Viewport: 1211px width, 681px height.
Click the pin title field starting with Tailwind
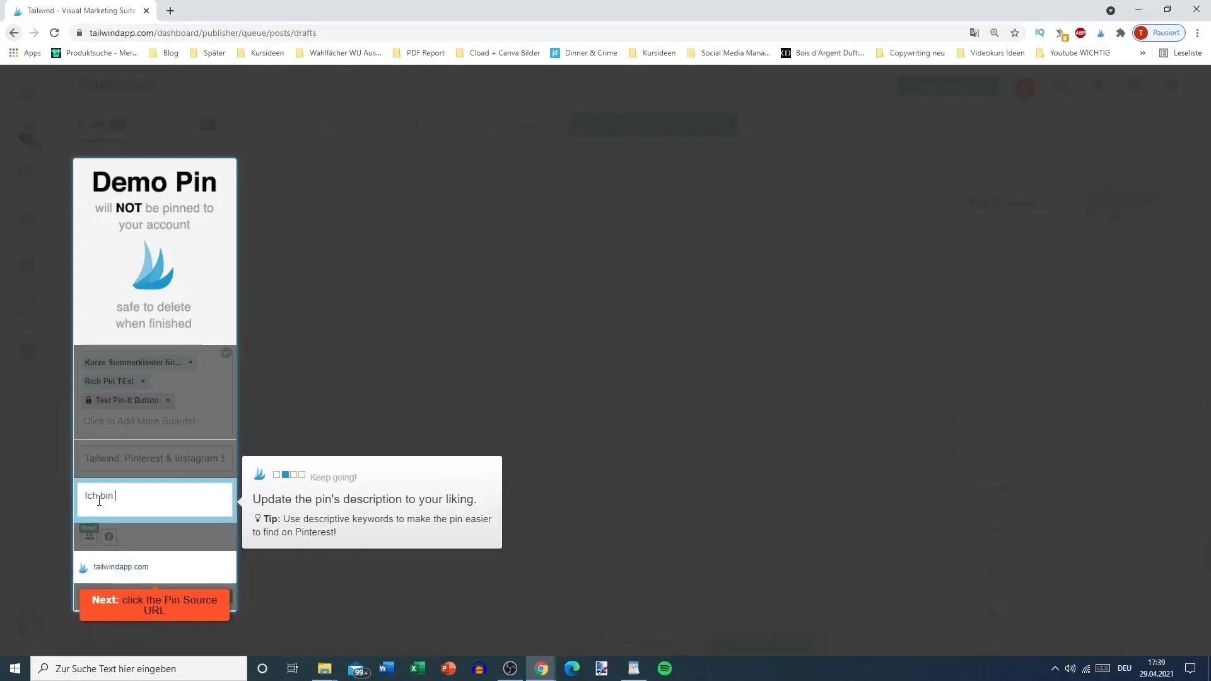coord(155,458)
